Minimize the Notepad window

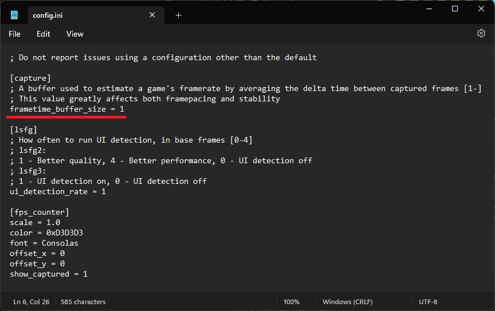[429, 9]
